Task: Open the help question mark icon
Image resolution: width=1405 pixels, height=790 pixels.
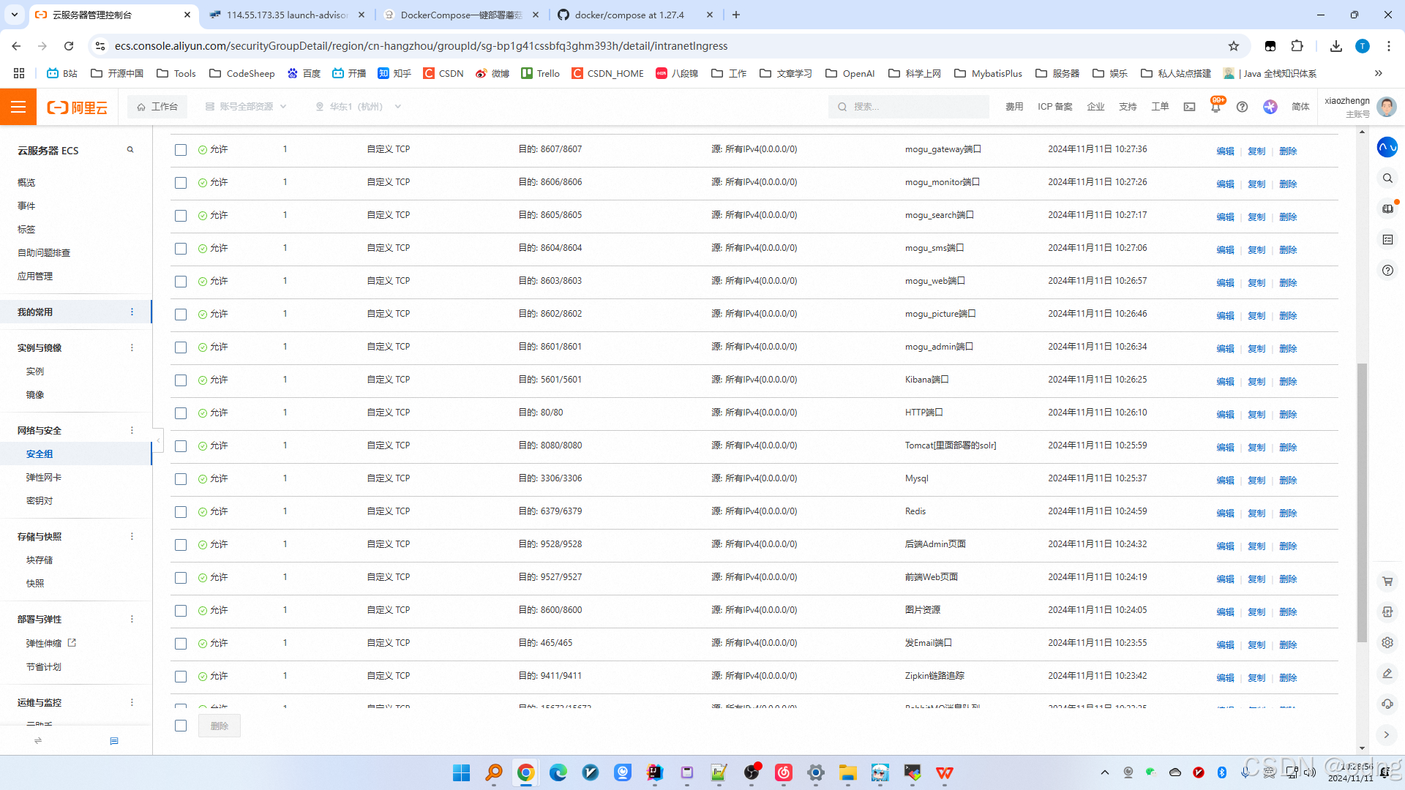Action: tap(1242, 107)
